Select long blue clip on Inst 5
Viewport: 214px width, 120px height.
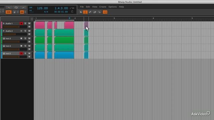[x=64, y=55]
